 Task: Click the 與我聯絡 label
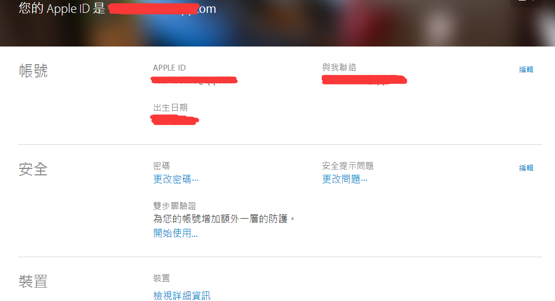tap(339, 67)
